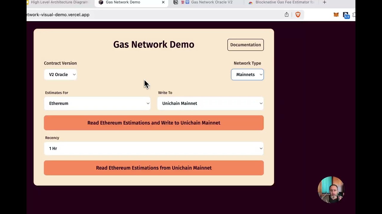382x214 pixels.
Task: Click Read Ethereum Estimations from Unichain button
Action: coord(154,168)
